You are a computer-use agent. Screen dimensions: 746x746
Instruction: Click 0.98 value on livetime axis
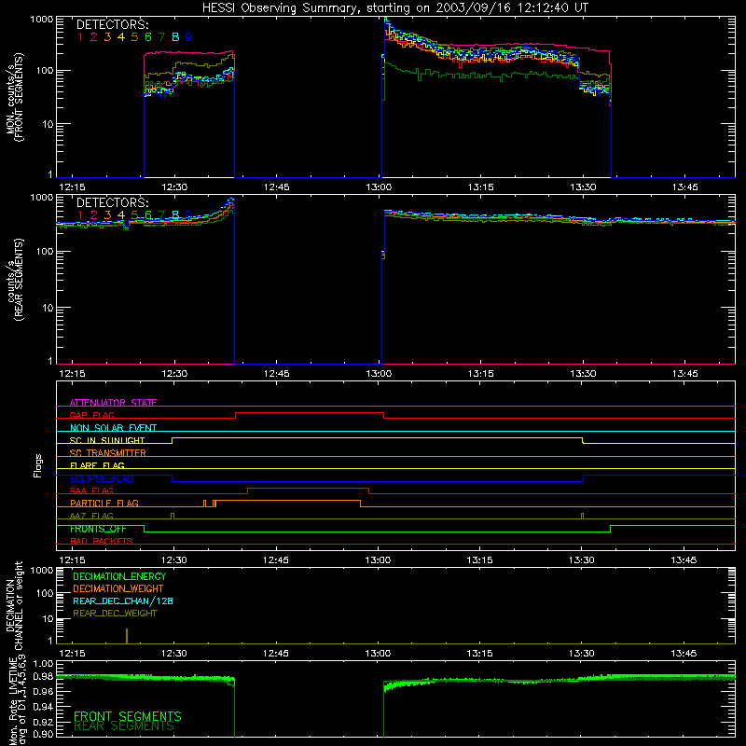(43, 676)
